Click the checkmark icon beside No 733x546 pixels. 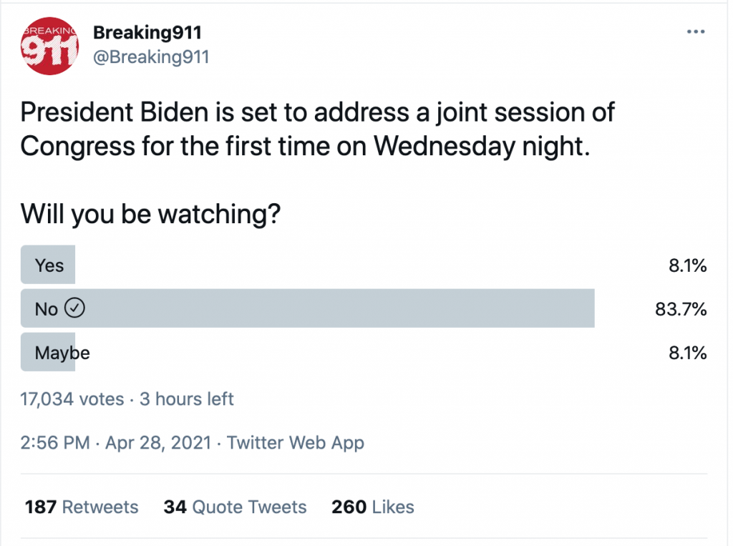click(x=75, y=308)
